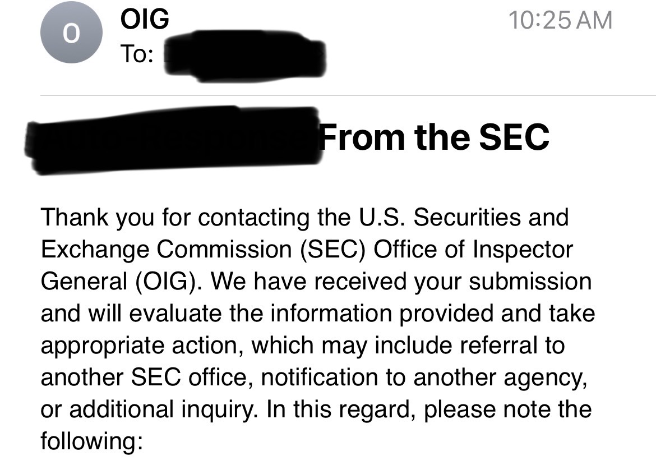
Task: Tap the word "following:" in last line
Action: tap(91, 441)
